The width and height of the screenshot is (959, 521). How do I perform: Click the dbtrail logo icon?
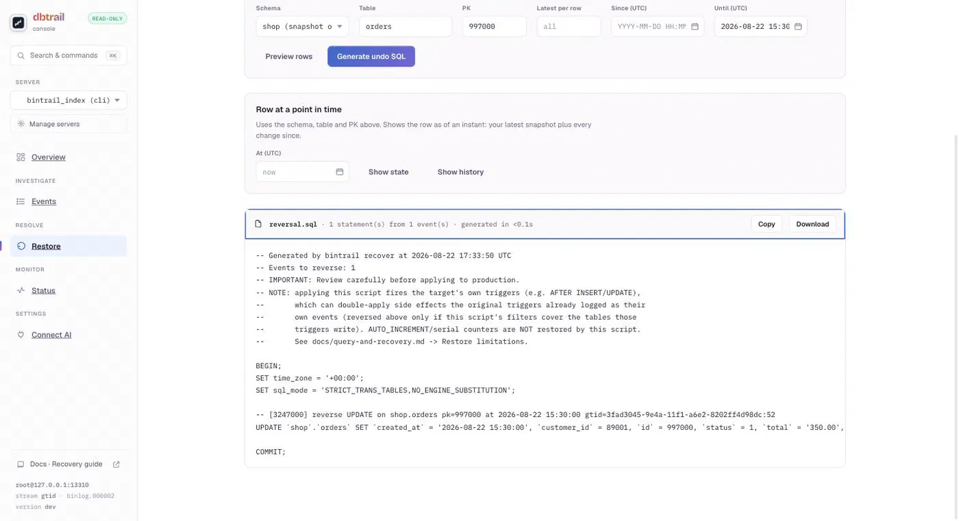pos(18,23)
